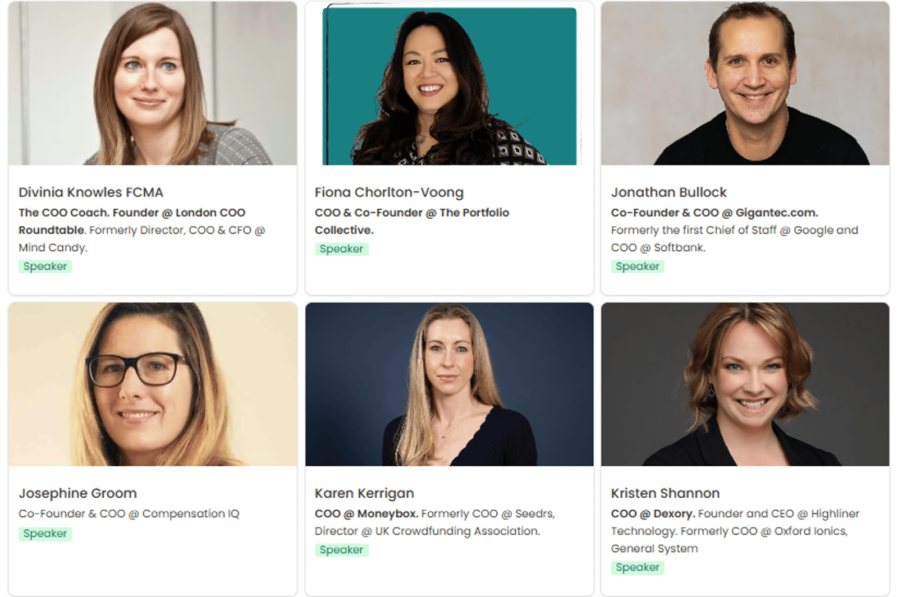Click Speaker label under Jonathan Bullock
The image size is (898, 597).
click(x=637, y=267)
